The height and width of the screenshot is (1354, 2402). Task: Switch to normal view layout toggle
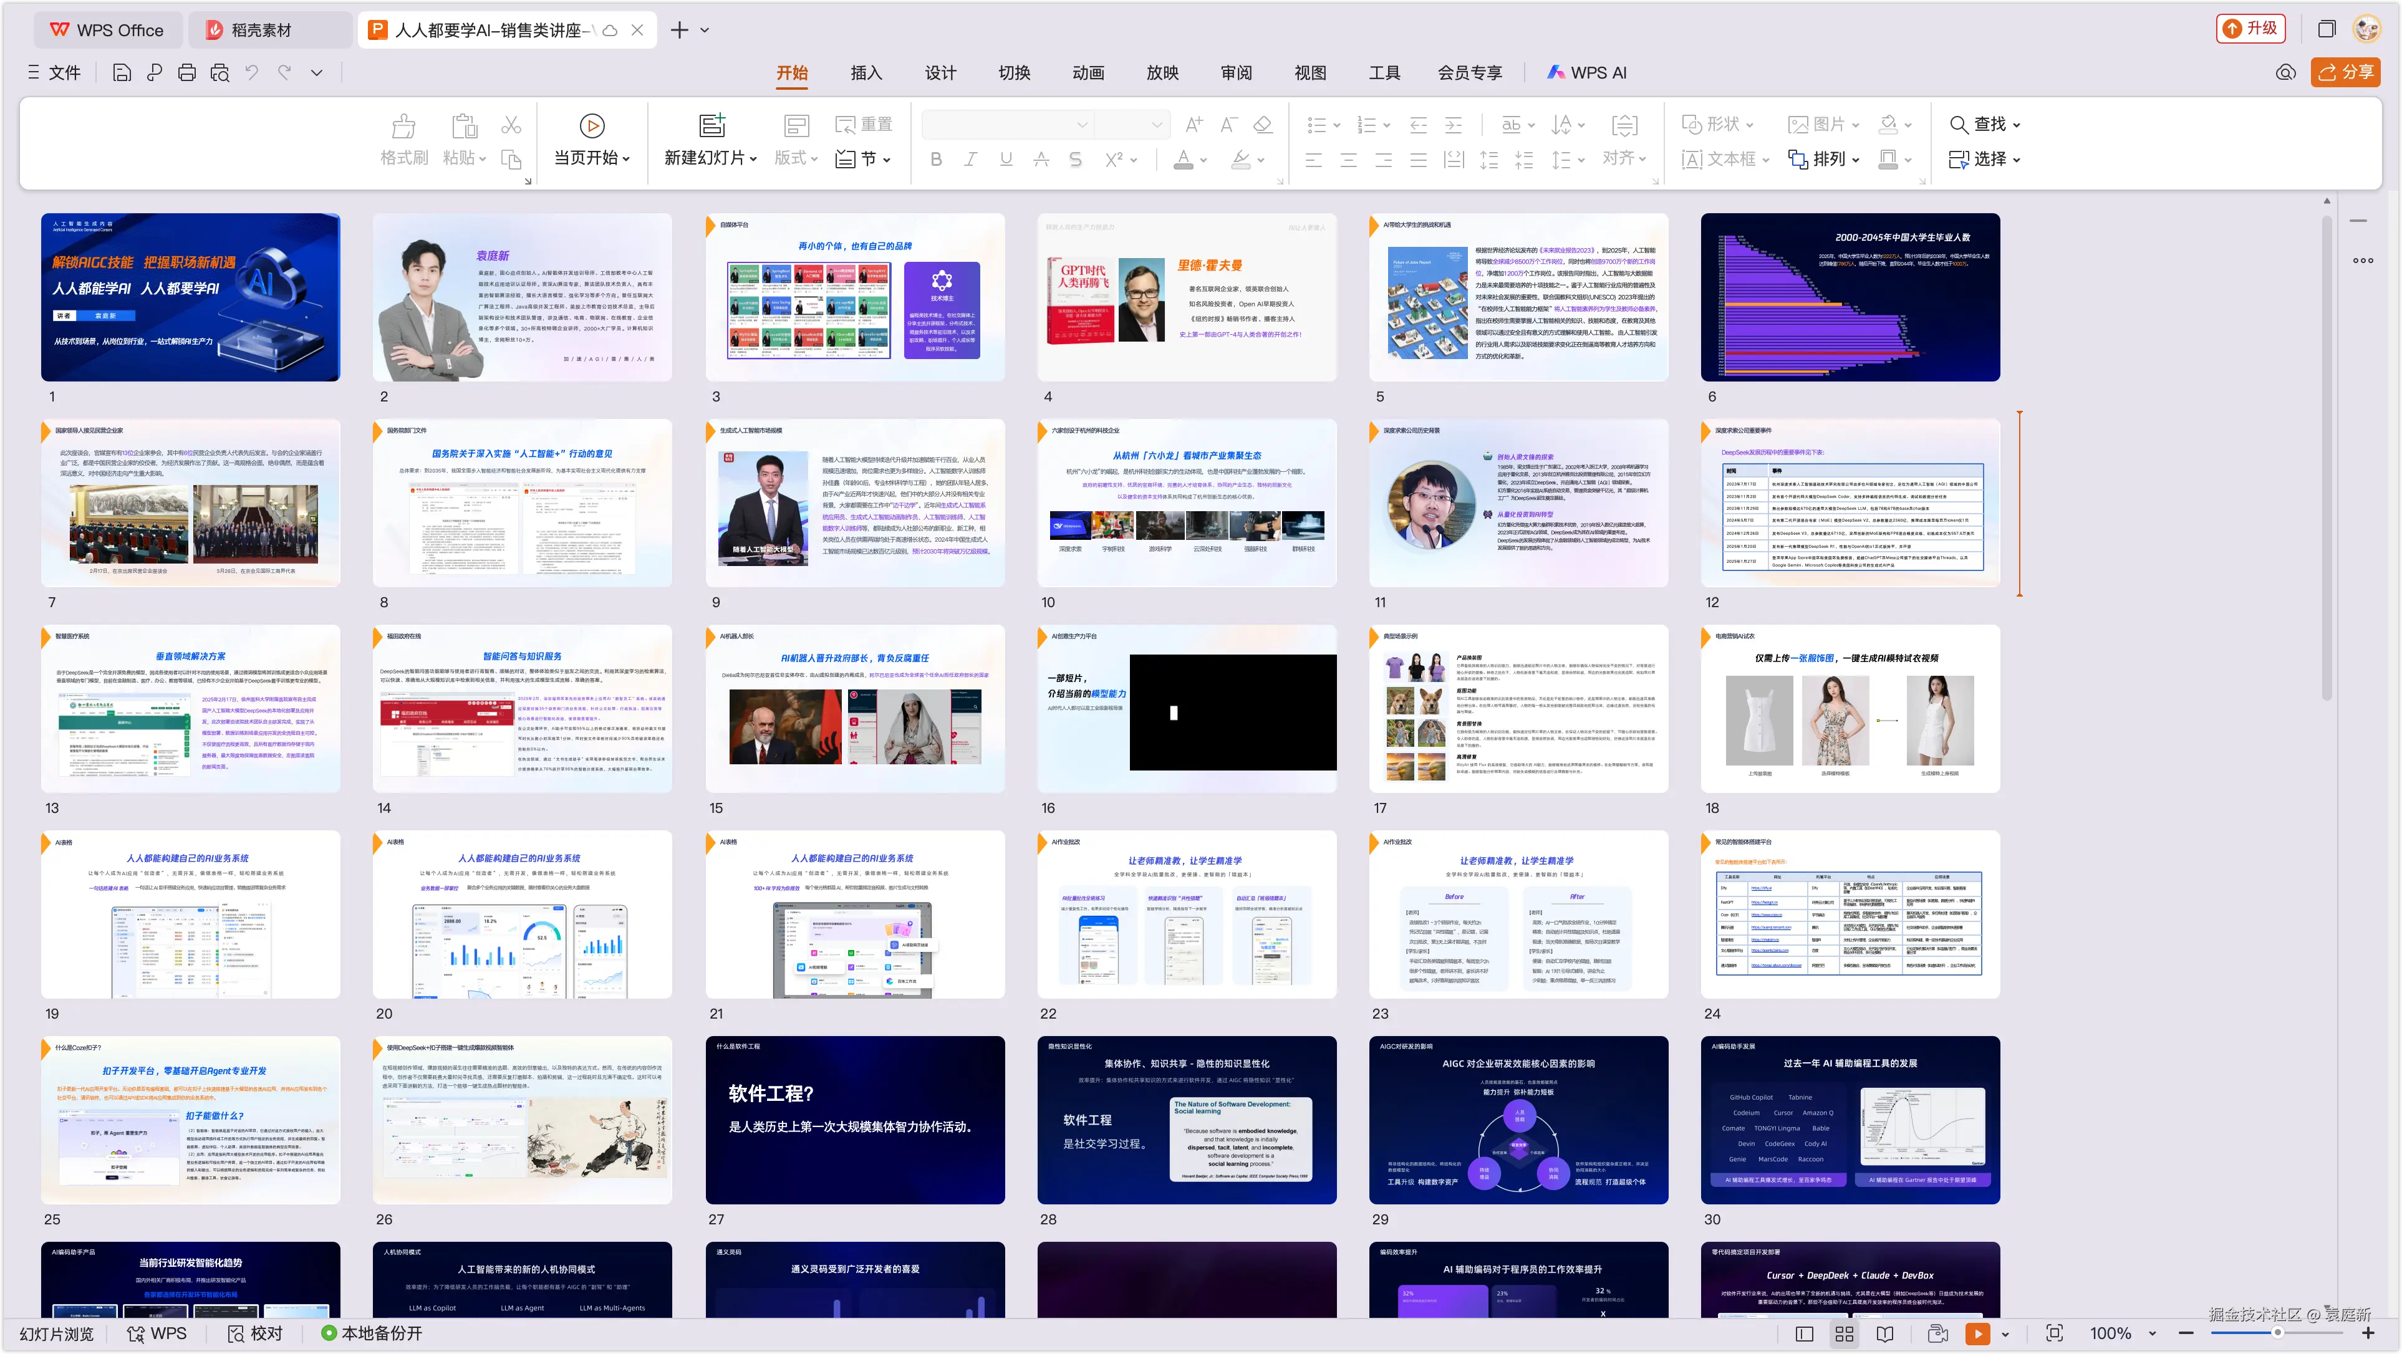tap(1804, 1333)
